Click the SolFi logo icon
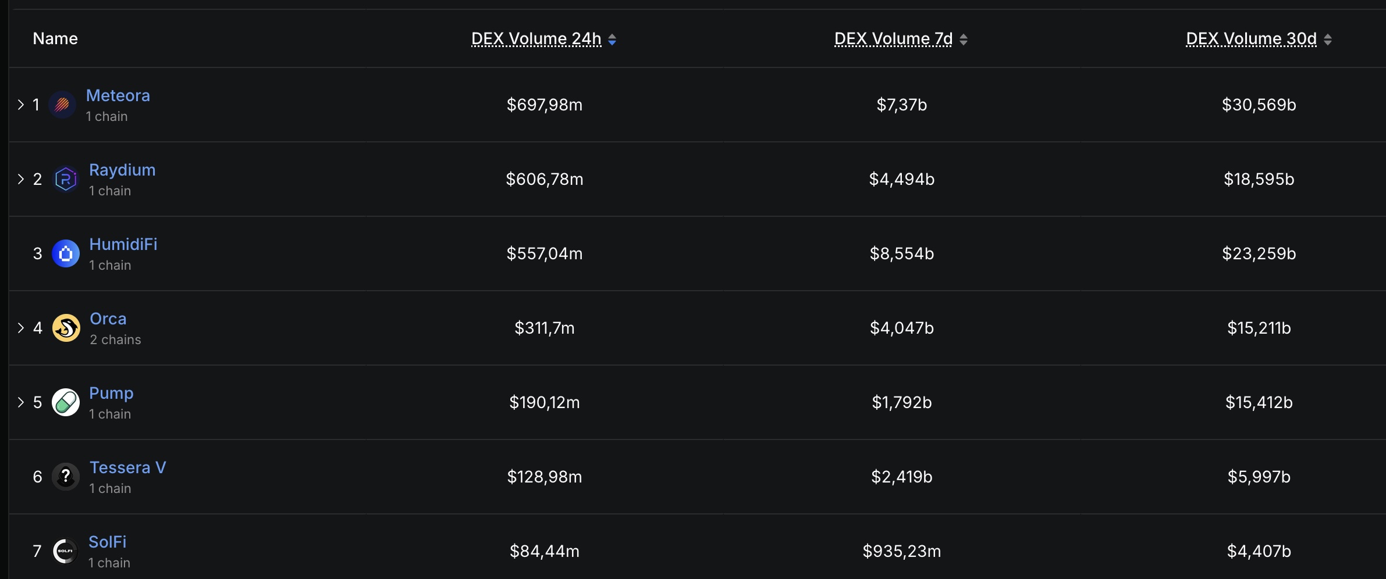This screenshot has width=1386, height=579. click(65, 551)
